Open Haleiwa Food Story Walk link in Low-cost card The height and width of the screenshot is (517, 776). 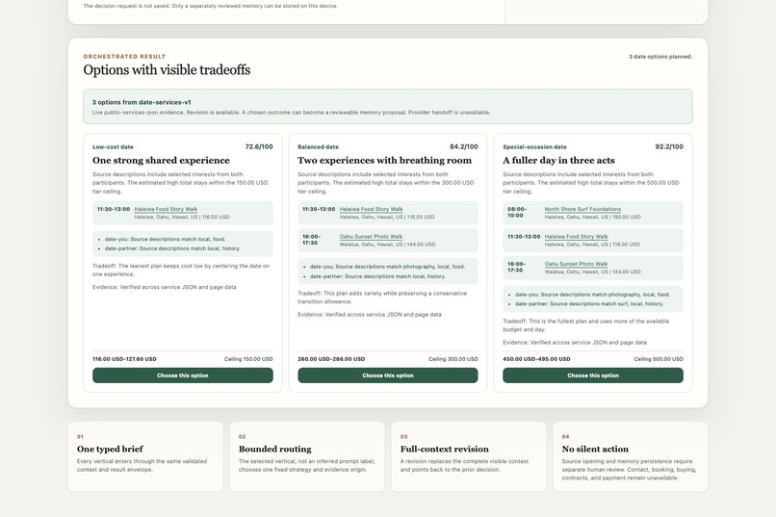166,209
